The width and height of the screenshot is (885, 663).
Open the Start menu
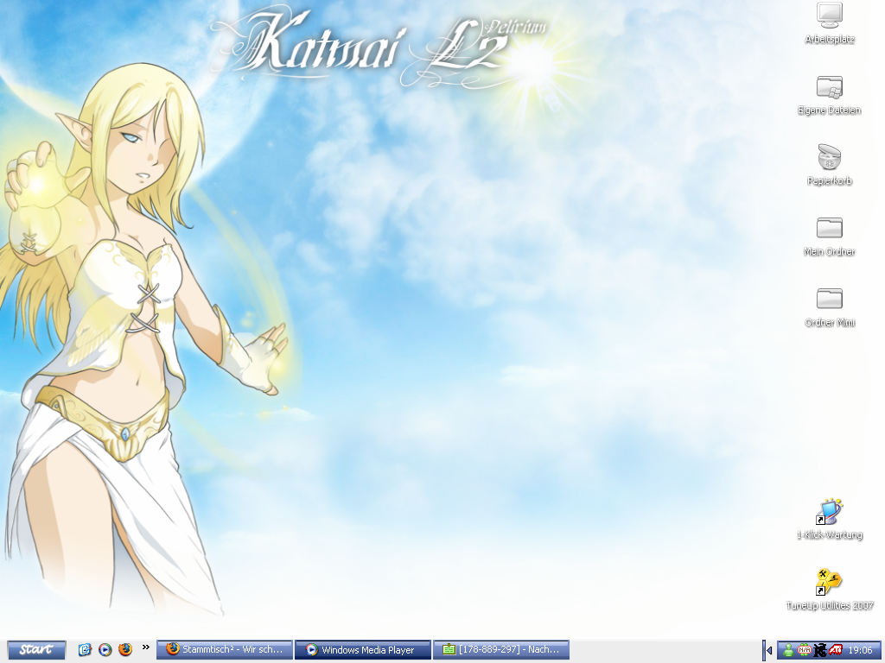coord(36,650)
